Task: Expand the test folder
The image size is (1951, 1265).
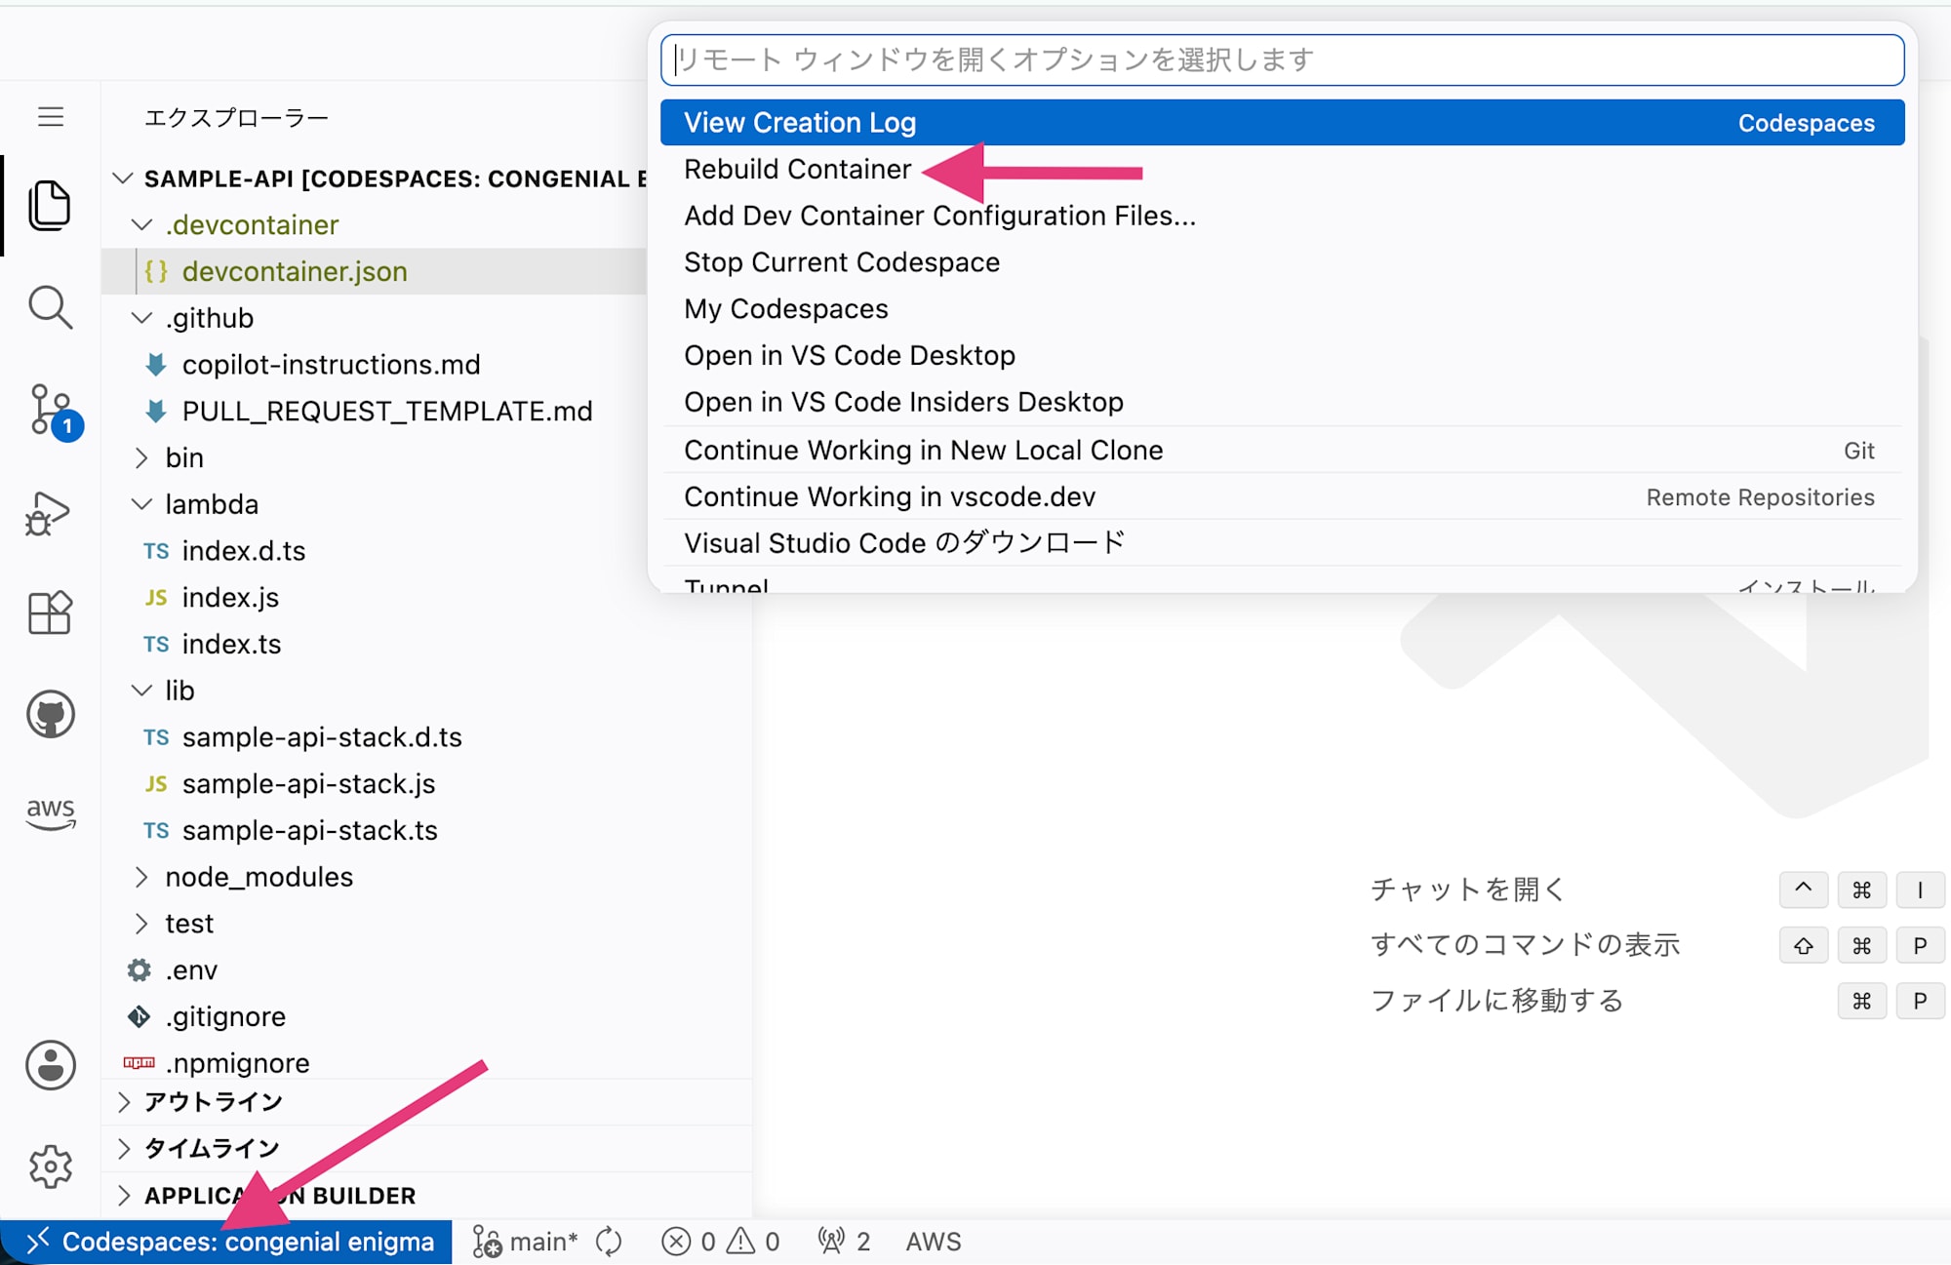Action: click(141, 924)
